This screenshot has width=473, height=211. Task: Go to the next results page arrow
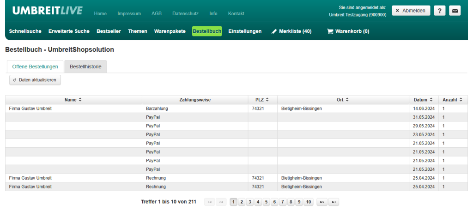click(x=321, y=202)
